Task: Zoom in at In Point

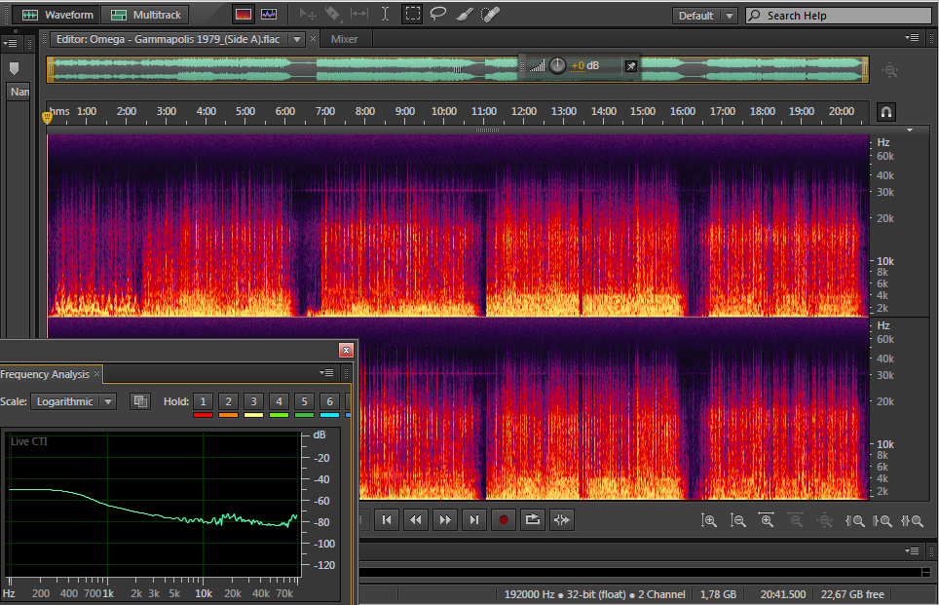Action: [x=854, y=520]
